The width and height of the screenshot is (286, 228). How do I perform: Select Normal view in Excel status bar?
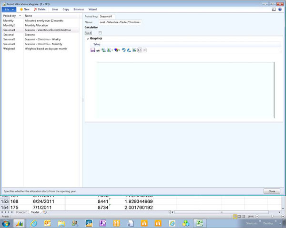[x=235, y=217]
